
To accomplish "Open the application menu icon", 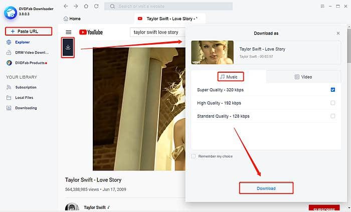I will [x=322, y=6].
